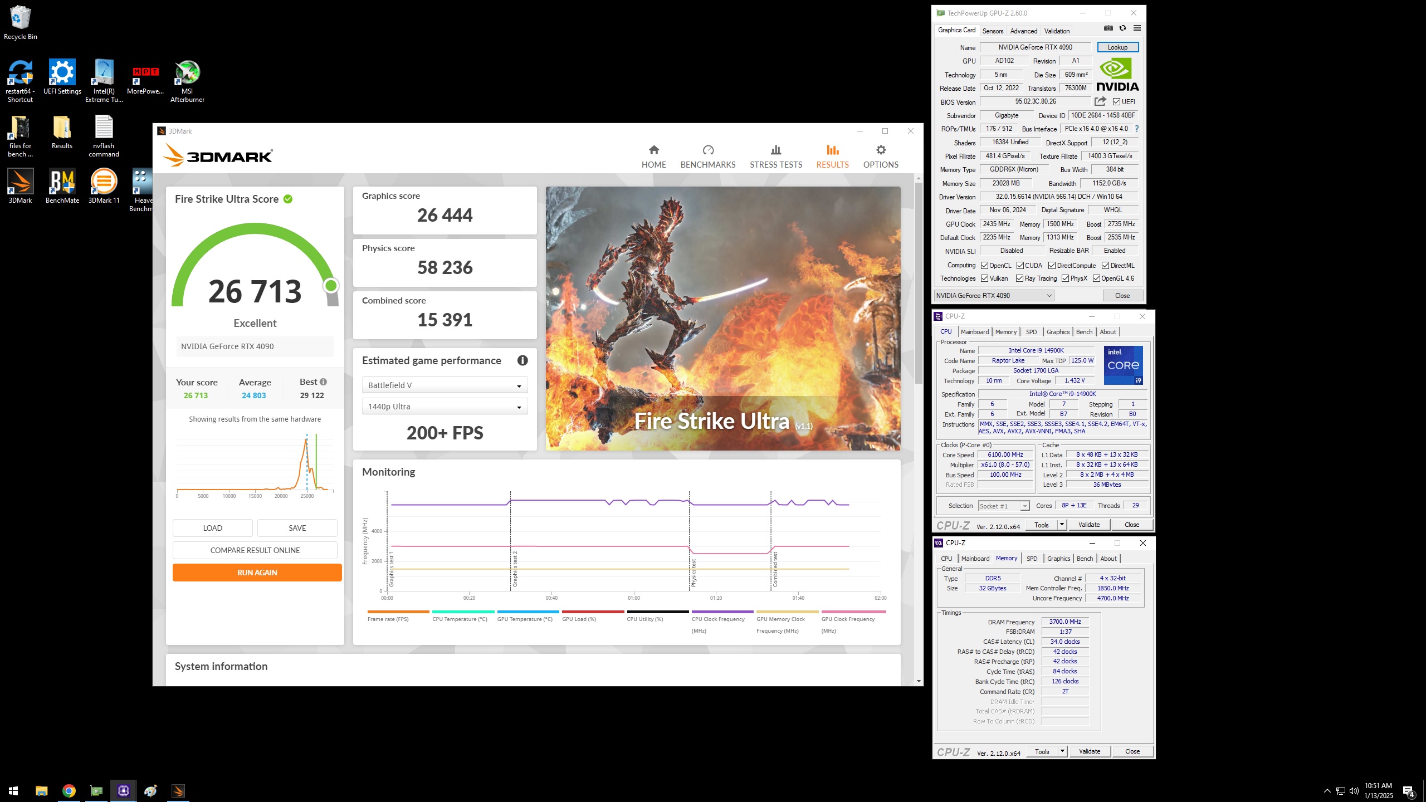Viewport: 1426px width, 802px height.
Task: Toggle the DirectML checkbox in GPU-Z
Action: coord(1105,266)
